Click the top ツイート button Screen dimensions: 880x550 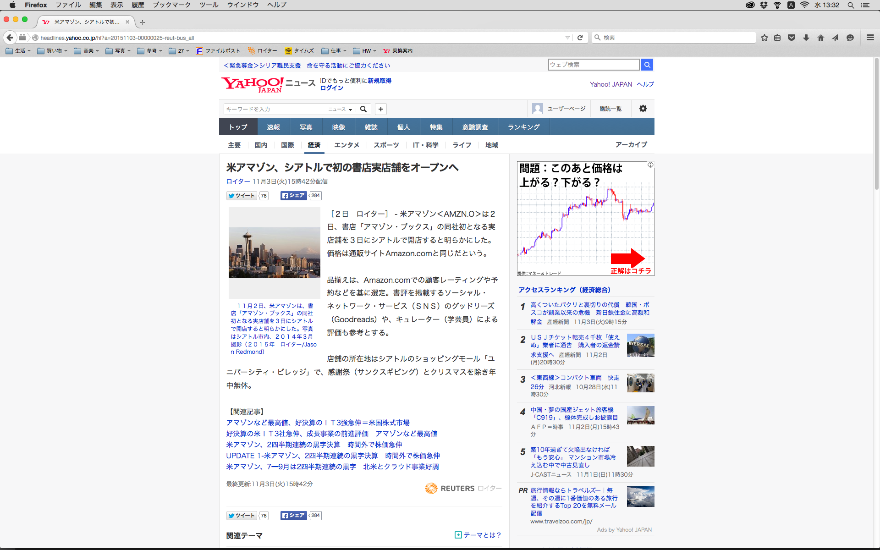click(x=242, y=196)
